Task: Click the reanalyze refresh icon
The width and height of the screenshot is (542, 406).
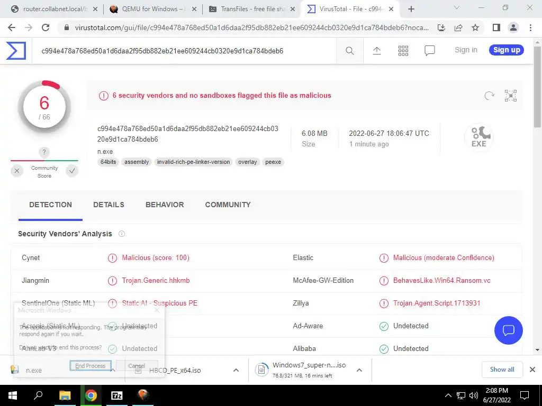Action: coord(489,96)
